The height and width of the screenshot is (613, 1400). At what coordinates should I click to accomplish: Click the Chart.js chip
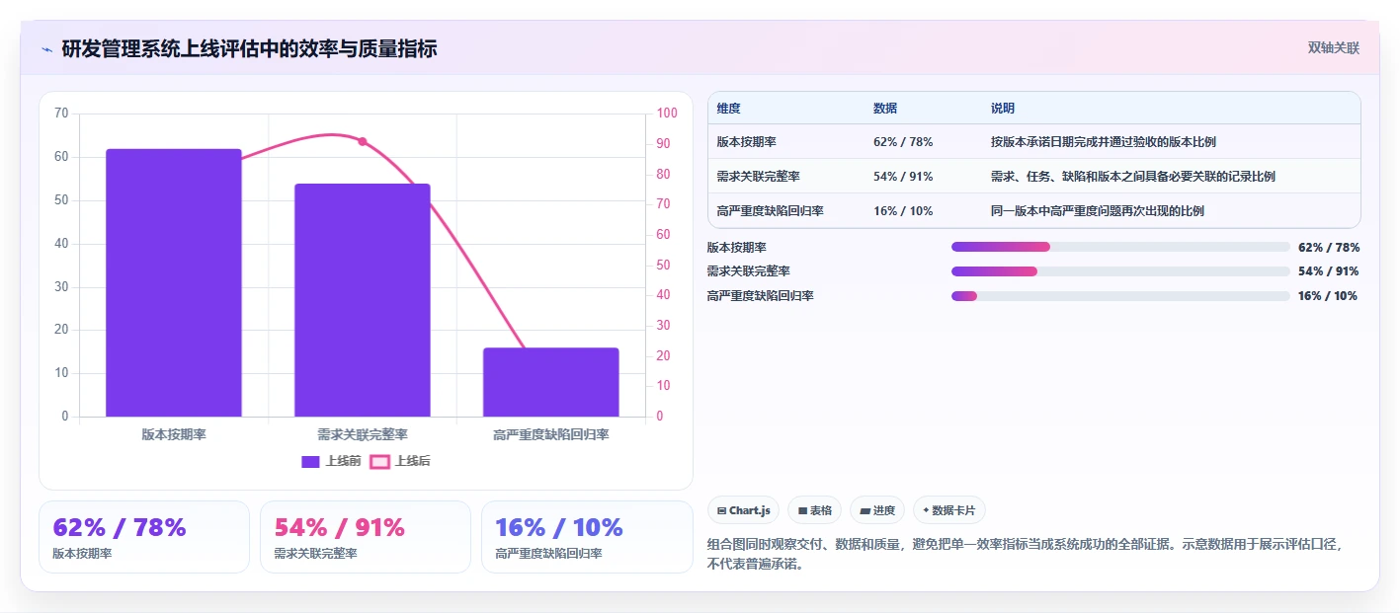pos(744,510)
